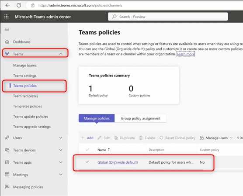Open Messaging policies page
Screen dimensions: 243x196
(28, 187)
